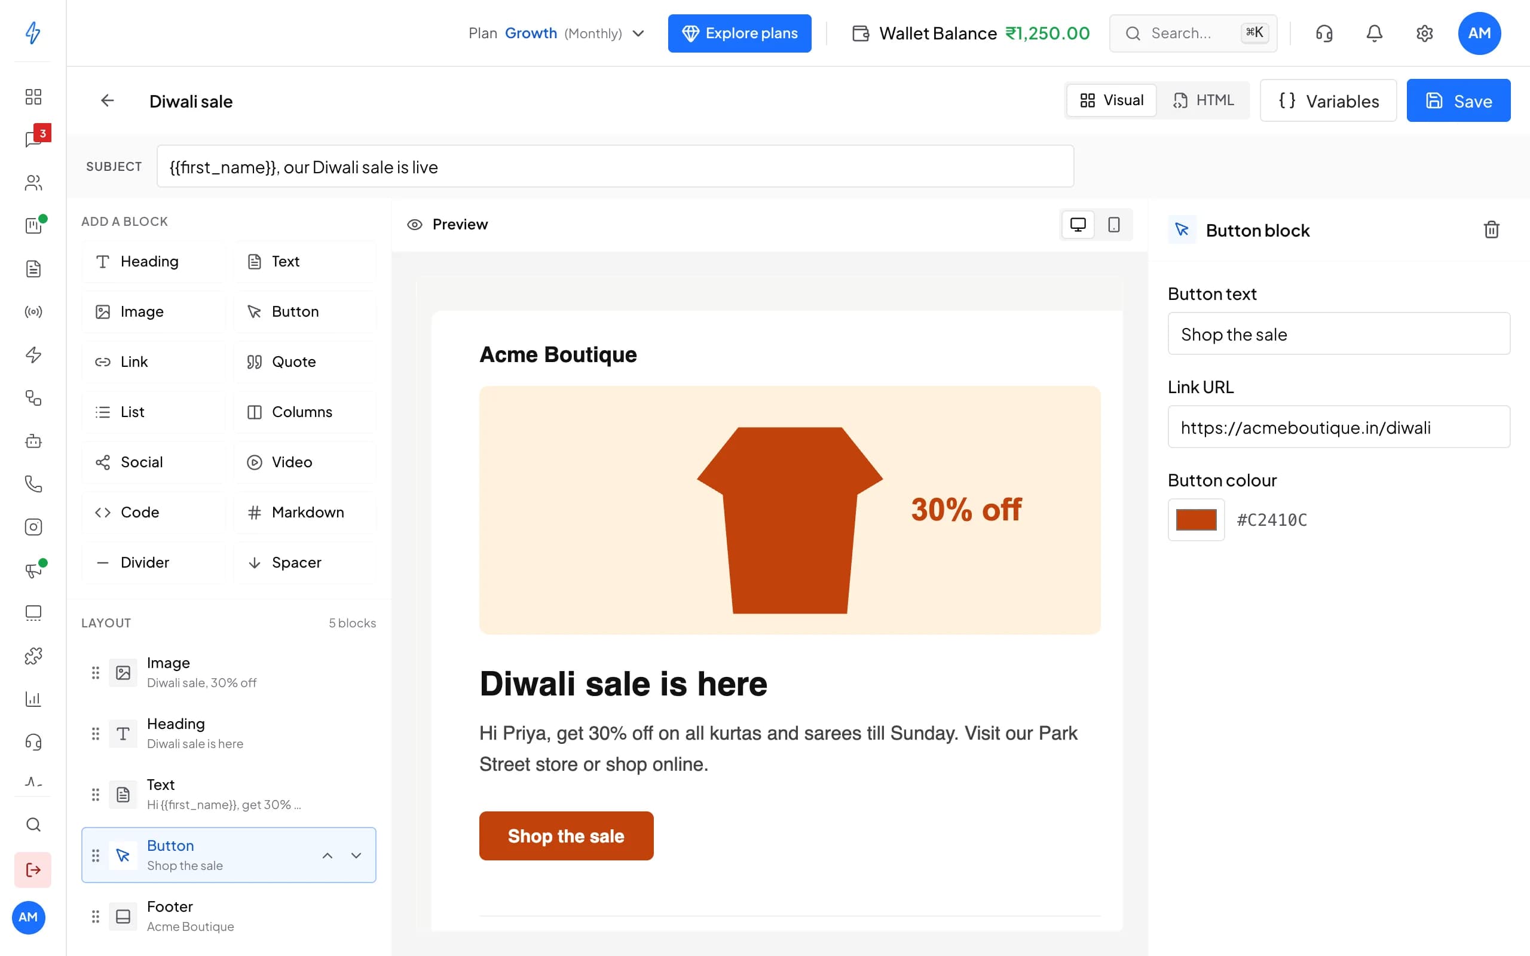Add a Columns block
The image size is (1530, 956).
click(305, 412)
